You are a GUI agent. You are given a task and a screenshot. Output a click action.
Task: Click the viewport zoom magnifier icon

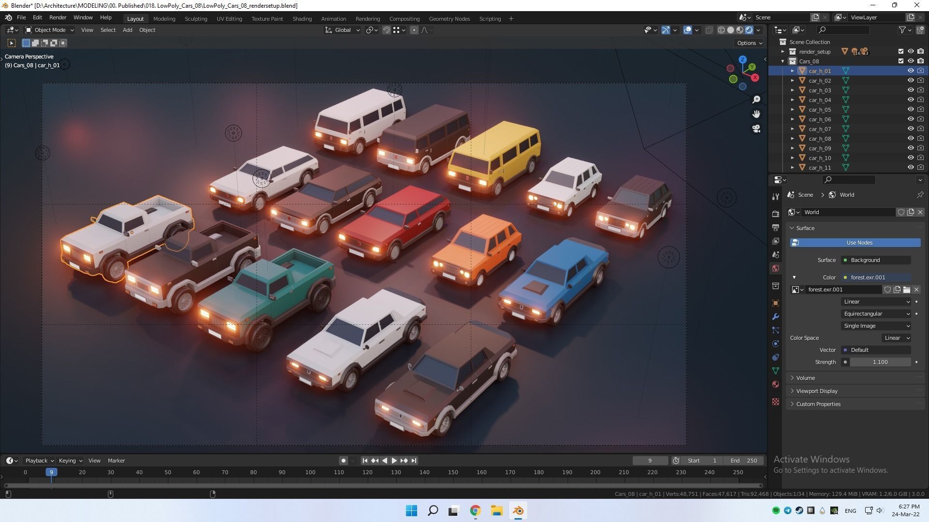(756, 100)
